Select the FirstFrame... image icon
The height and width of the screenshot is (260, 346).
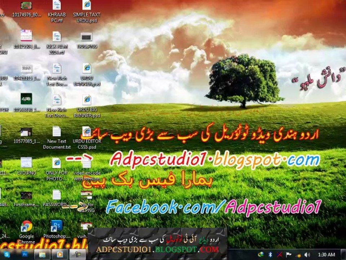(26, 196)
